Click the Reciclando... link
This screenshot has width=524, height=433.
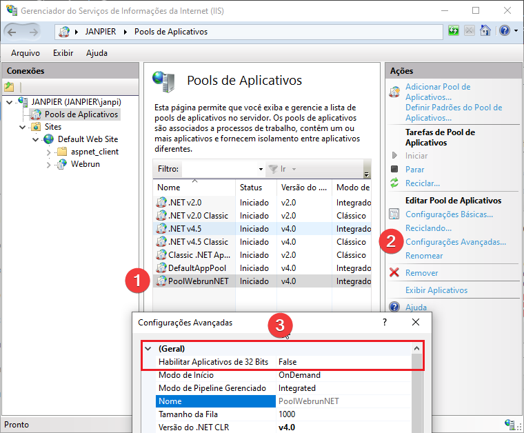pyautogui.click(x=428, y=228)
